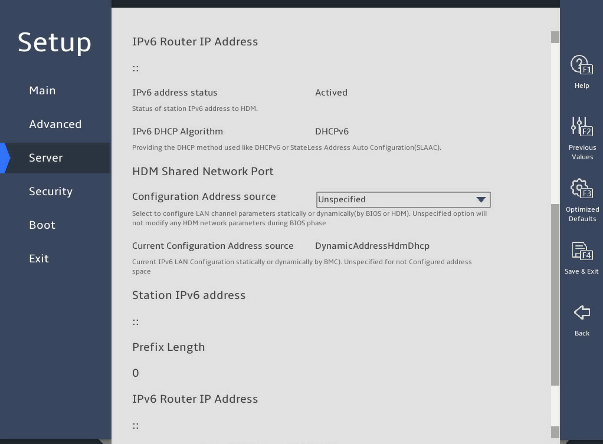
Task: Click the Station IPv6 address heading
Action: [188, 295]
